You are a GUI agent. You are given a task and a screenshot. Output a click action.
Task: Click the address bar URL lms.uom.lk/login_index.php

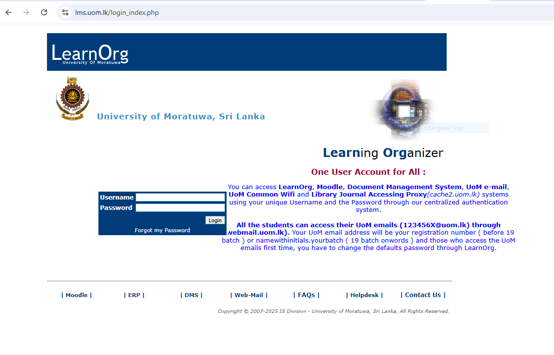pyautogui.click(x=117, y=13)
